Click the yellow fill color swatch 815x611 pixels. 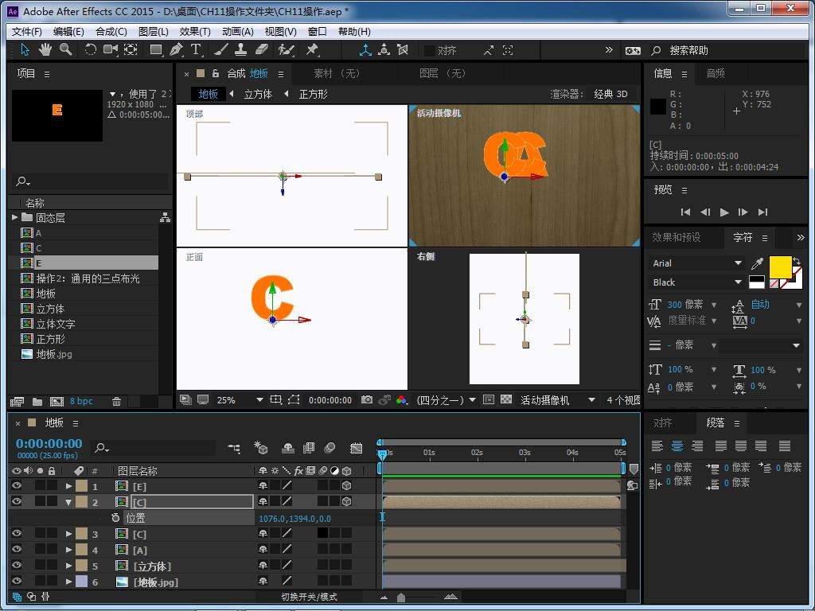pos(780,267)
